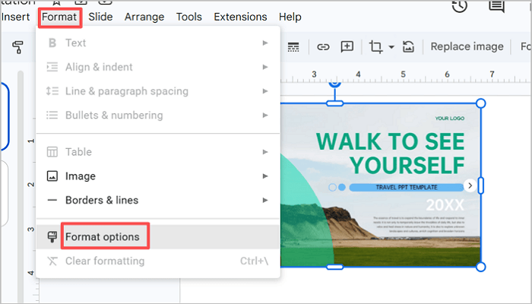Click the bottom-middle image resize handle
This screenshot has width=532, height=304.
click(335, 267)
